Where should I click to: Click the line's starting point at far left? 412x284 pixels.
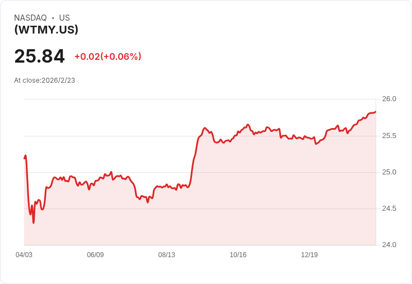(x=25, y=158)
